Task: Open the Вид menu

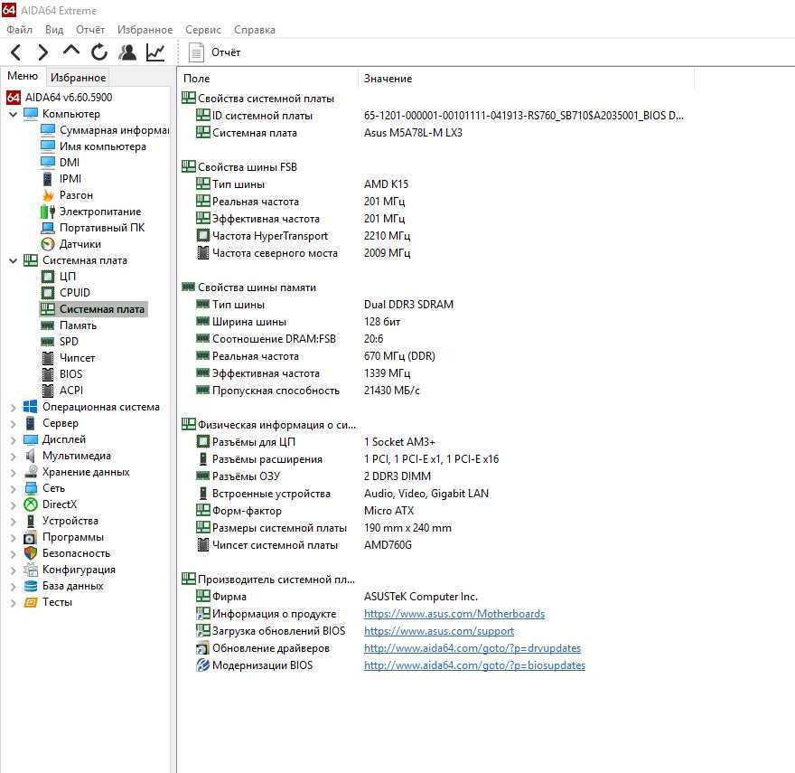Action: pos(54,30)
